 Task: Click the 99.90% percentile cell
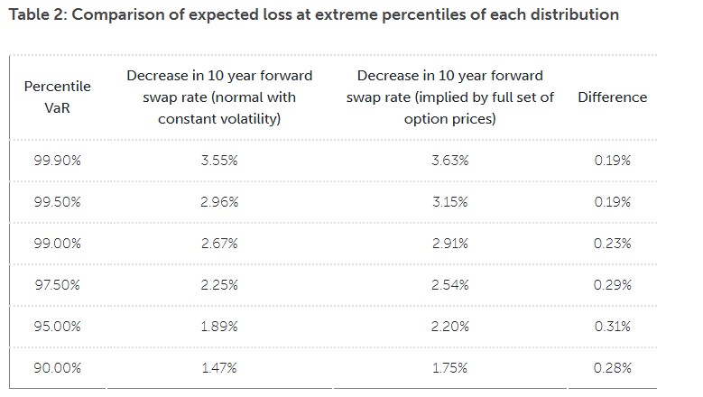(57, 161)
